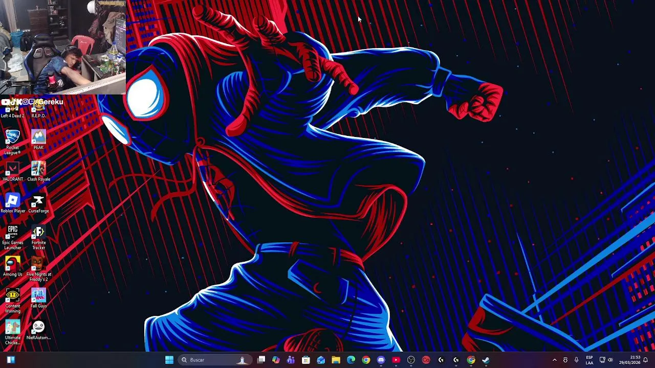Open the network icon in the system tray
This screenshot has height=368, width=655.
(x=602, y=360)
